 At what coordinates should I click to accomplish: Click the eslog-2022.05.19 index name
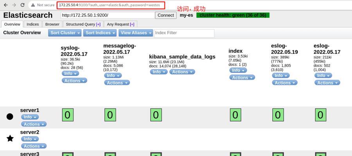[x=284, y=49]
